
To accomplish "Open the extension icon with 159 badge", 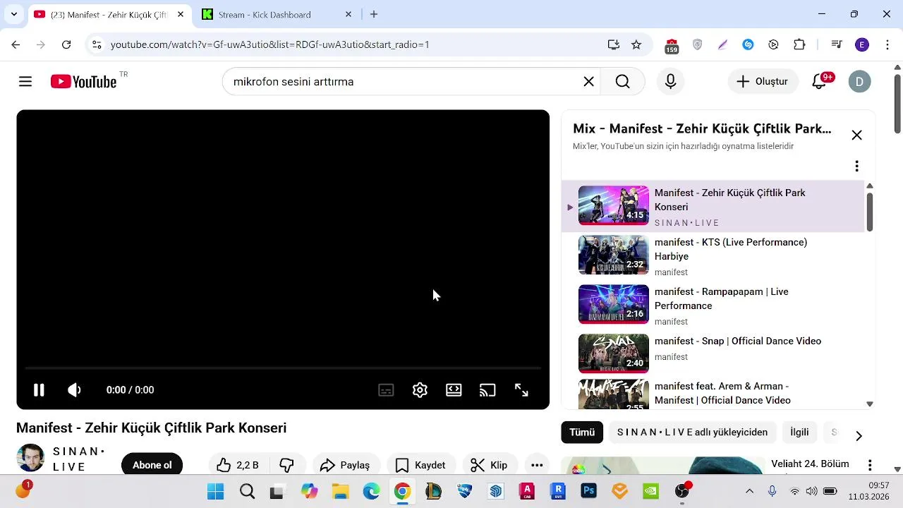I will [672, 45].
